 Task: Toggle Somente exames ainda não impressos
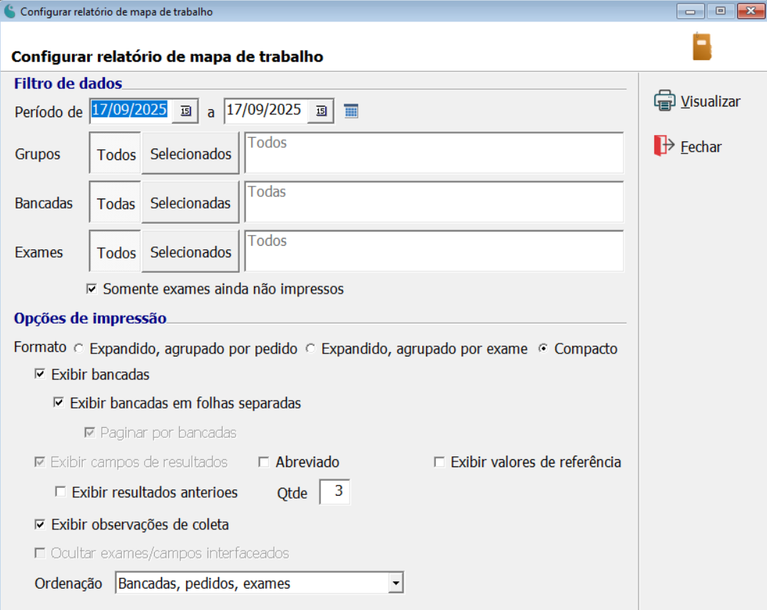(x=91, y=289)
